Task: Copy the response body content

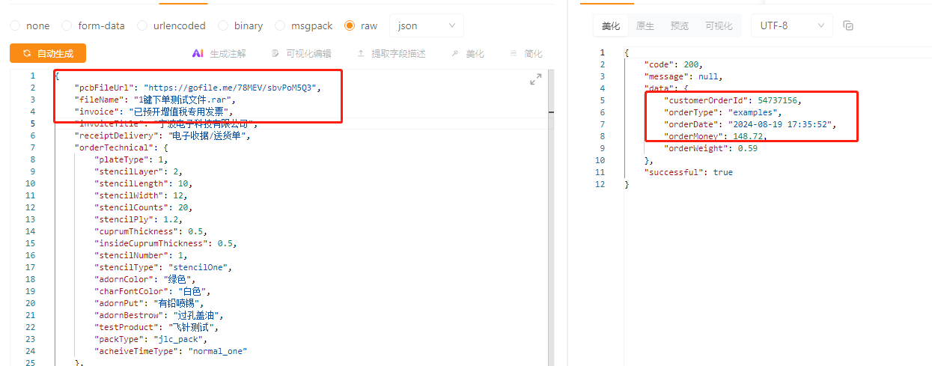Action: (x=848, y=25)
